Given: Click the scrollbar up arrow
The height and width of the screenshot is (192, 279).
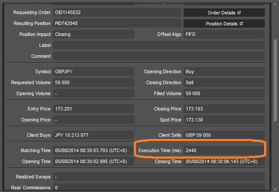Looking at the screenshot, I should 275,4.
